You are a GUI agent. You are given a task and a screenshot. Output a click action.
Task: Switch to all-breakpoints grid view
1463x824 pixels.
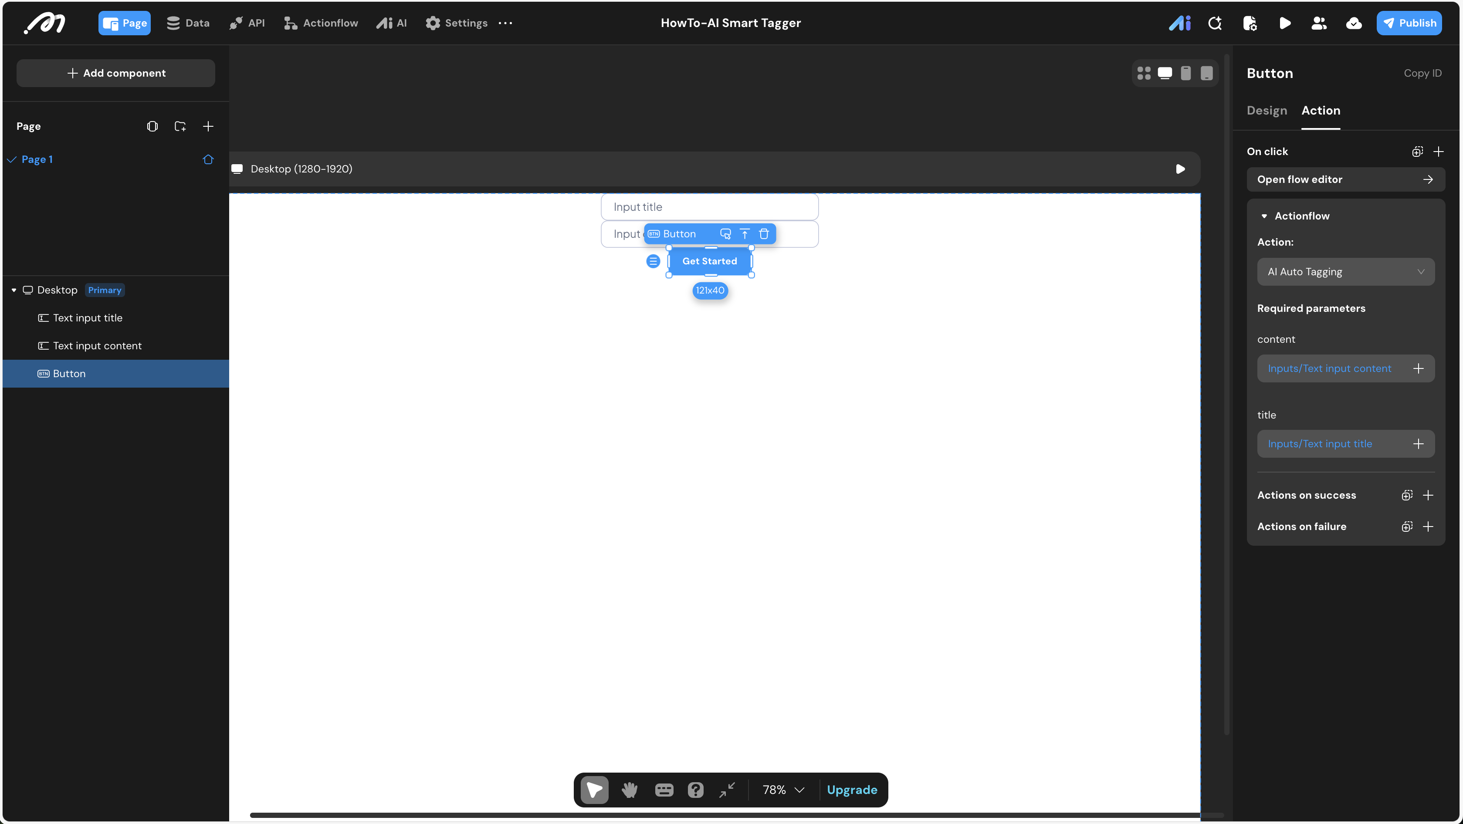coord(1144,73)
